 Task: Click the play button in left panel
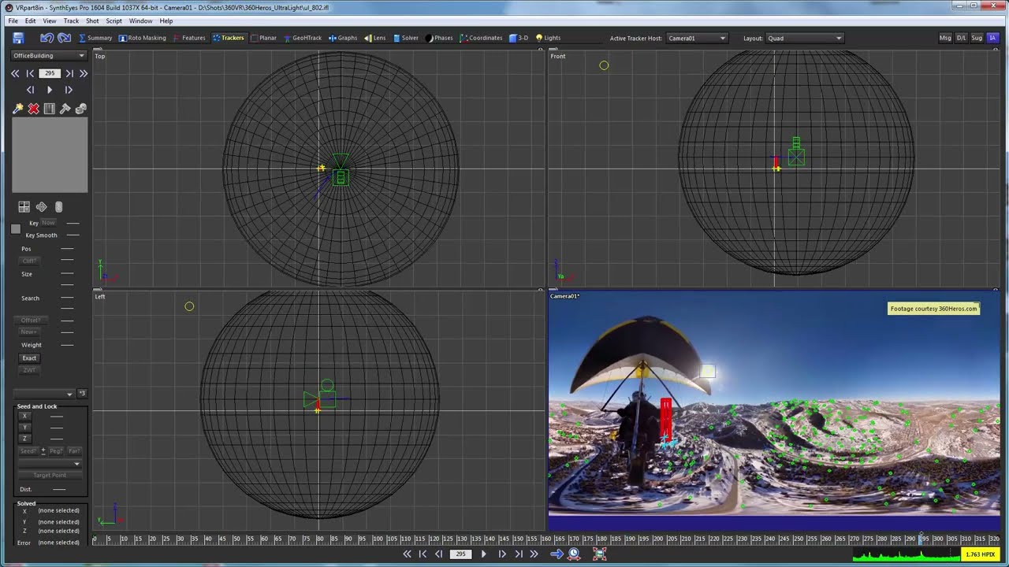click(x=50, y=90)
